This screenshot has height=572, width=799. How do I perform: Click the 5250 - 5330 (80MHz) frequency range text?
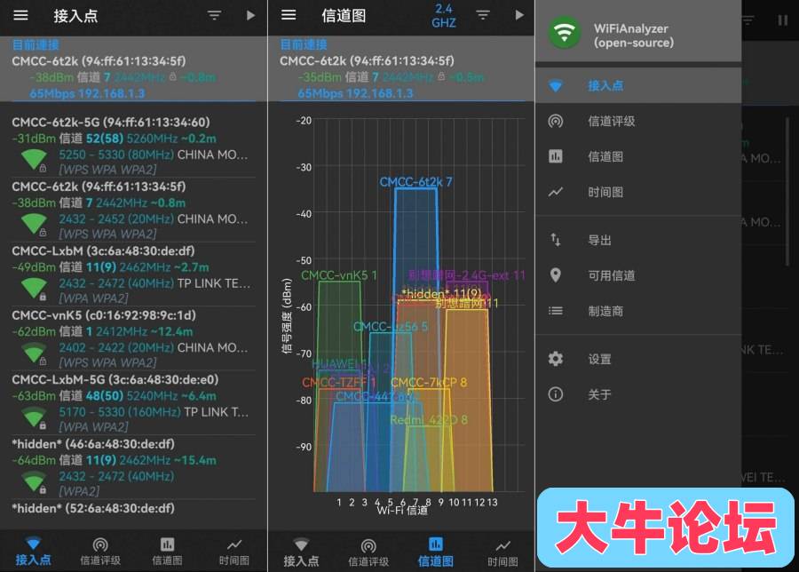116,155
